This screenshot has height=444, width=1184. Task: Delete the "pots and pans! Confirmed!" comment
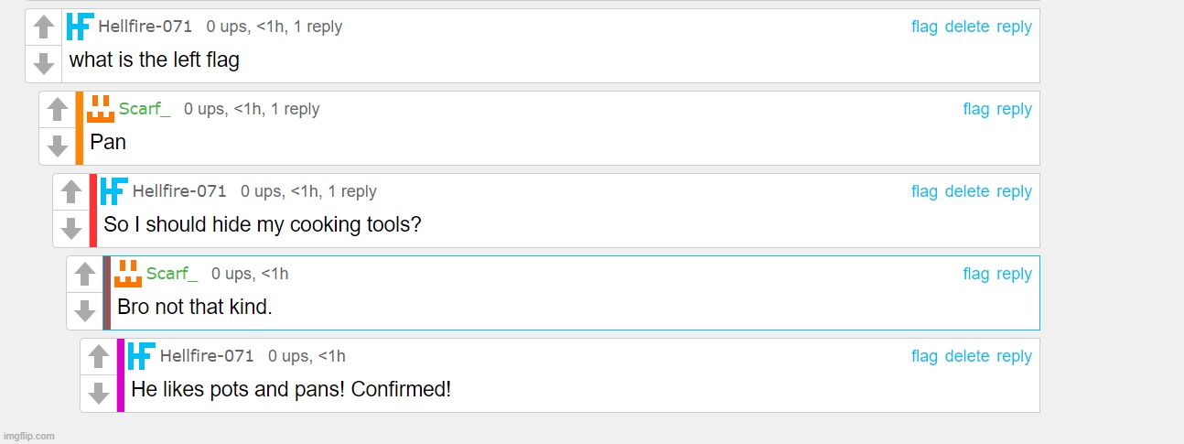[967, 356]
